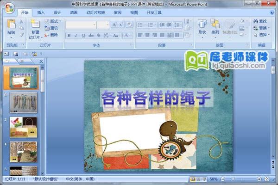Image resolution: width=278 pixels, height=185 pixels.
Task: Open the Change Case (Aa) menu
Action: point(116,36)
